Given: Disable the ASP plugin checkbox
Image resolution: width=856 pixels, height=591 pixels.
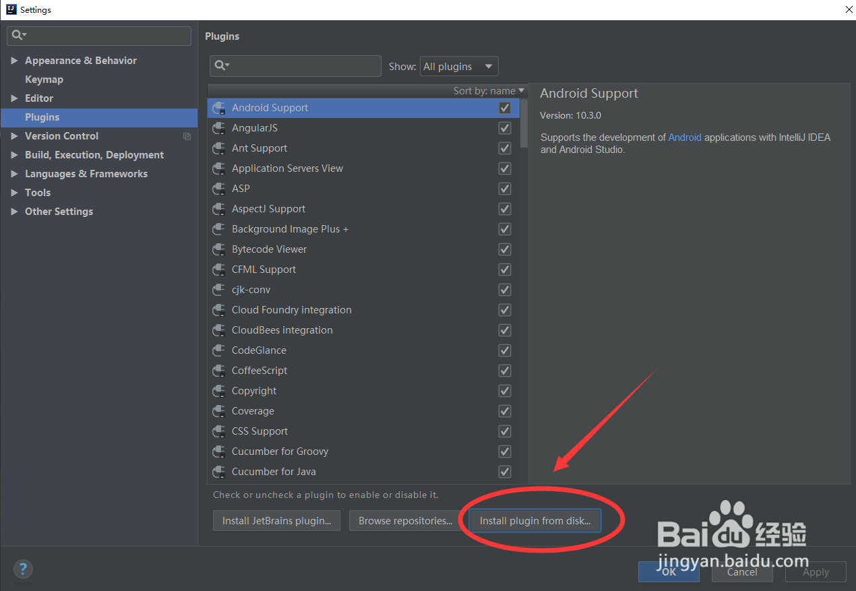Looking at the screenshot, I should coord(504,189).
